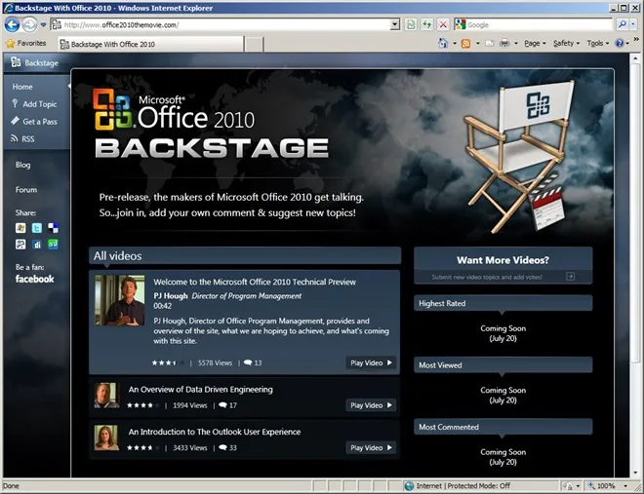Screen dimensions: 644x494
Task: Open the Add Topic link
Action: pos(39,104)
